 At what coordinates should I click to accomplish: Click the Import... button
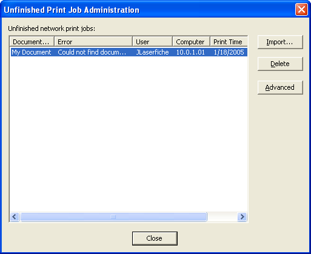pyautogui.click(x=280, y=42)
